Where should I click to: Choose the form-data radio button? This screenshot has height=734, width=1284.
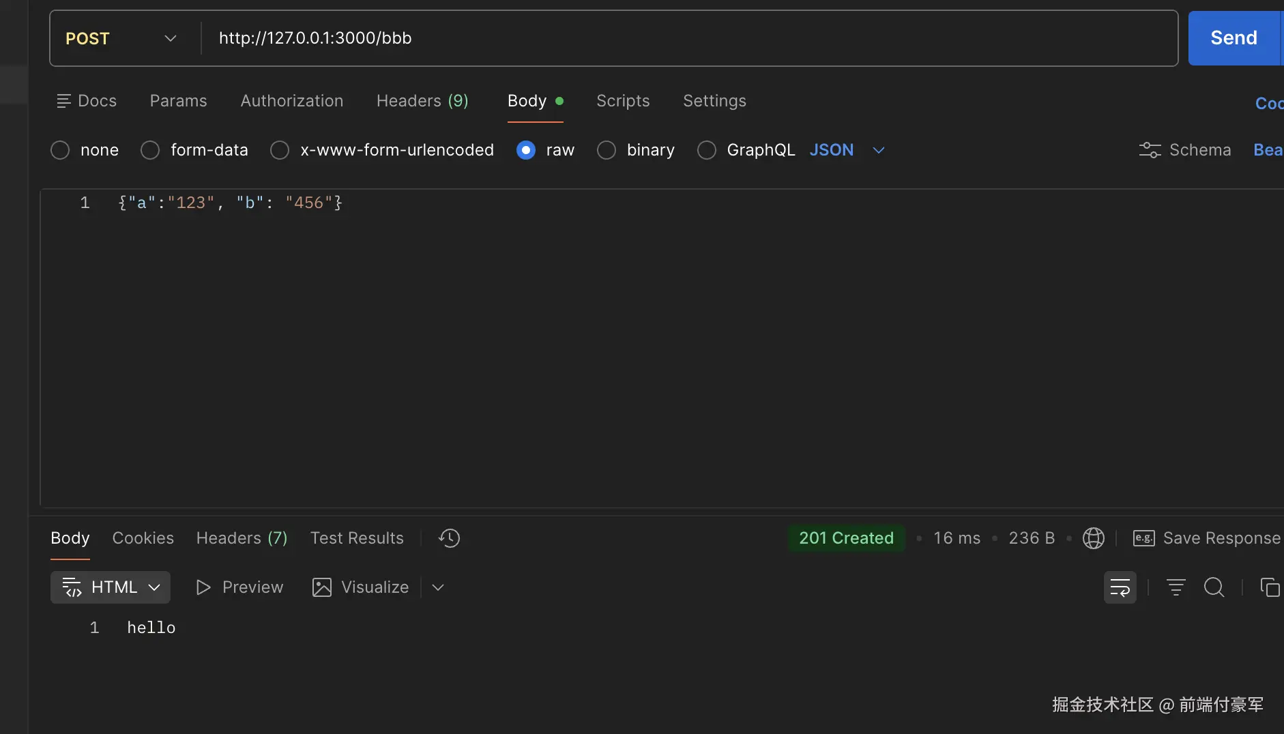pos(150,150)
